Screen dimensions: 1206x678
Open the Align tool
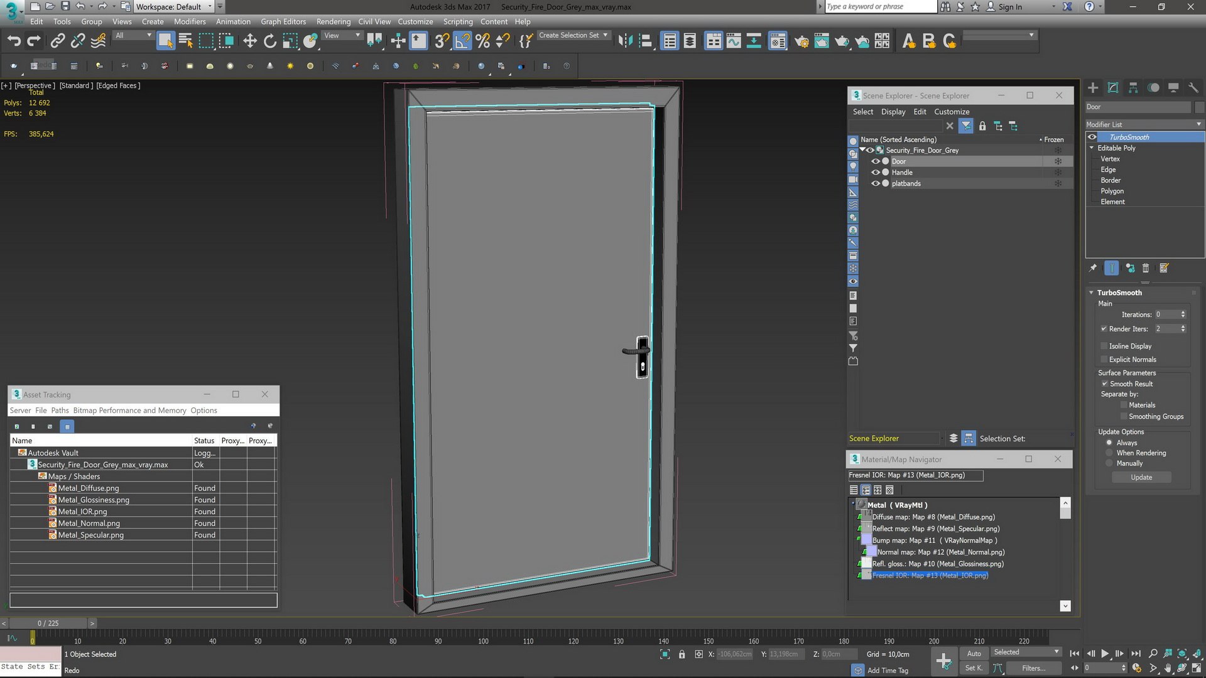[645, 41]
